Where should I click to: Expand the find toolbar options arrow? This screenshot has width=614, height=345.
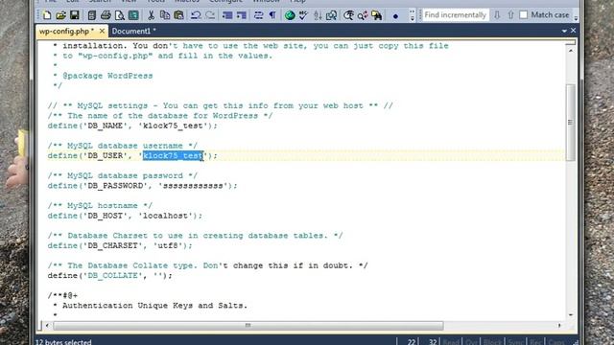pos(576,17)
